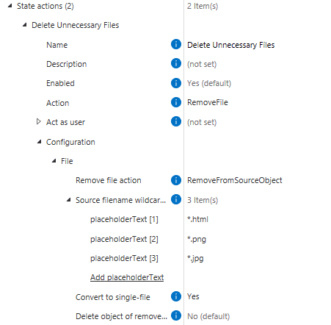This screenshot has height=325, width=331.
Task: Click the Add placeholderText link
Action: pyautogui.click(x=127, y=277)
